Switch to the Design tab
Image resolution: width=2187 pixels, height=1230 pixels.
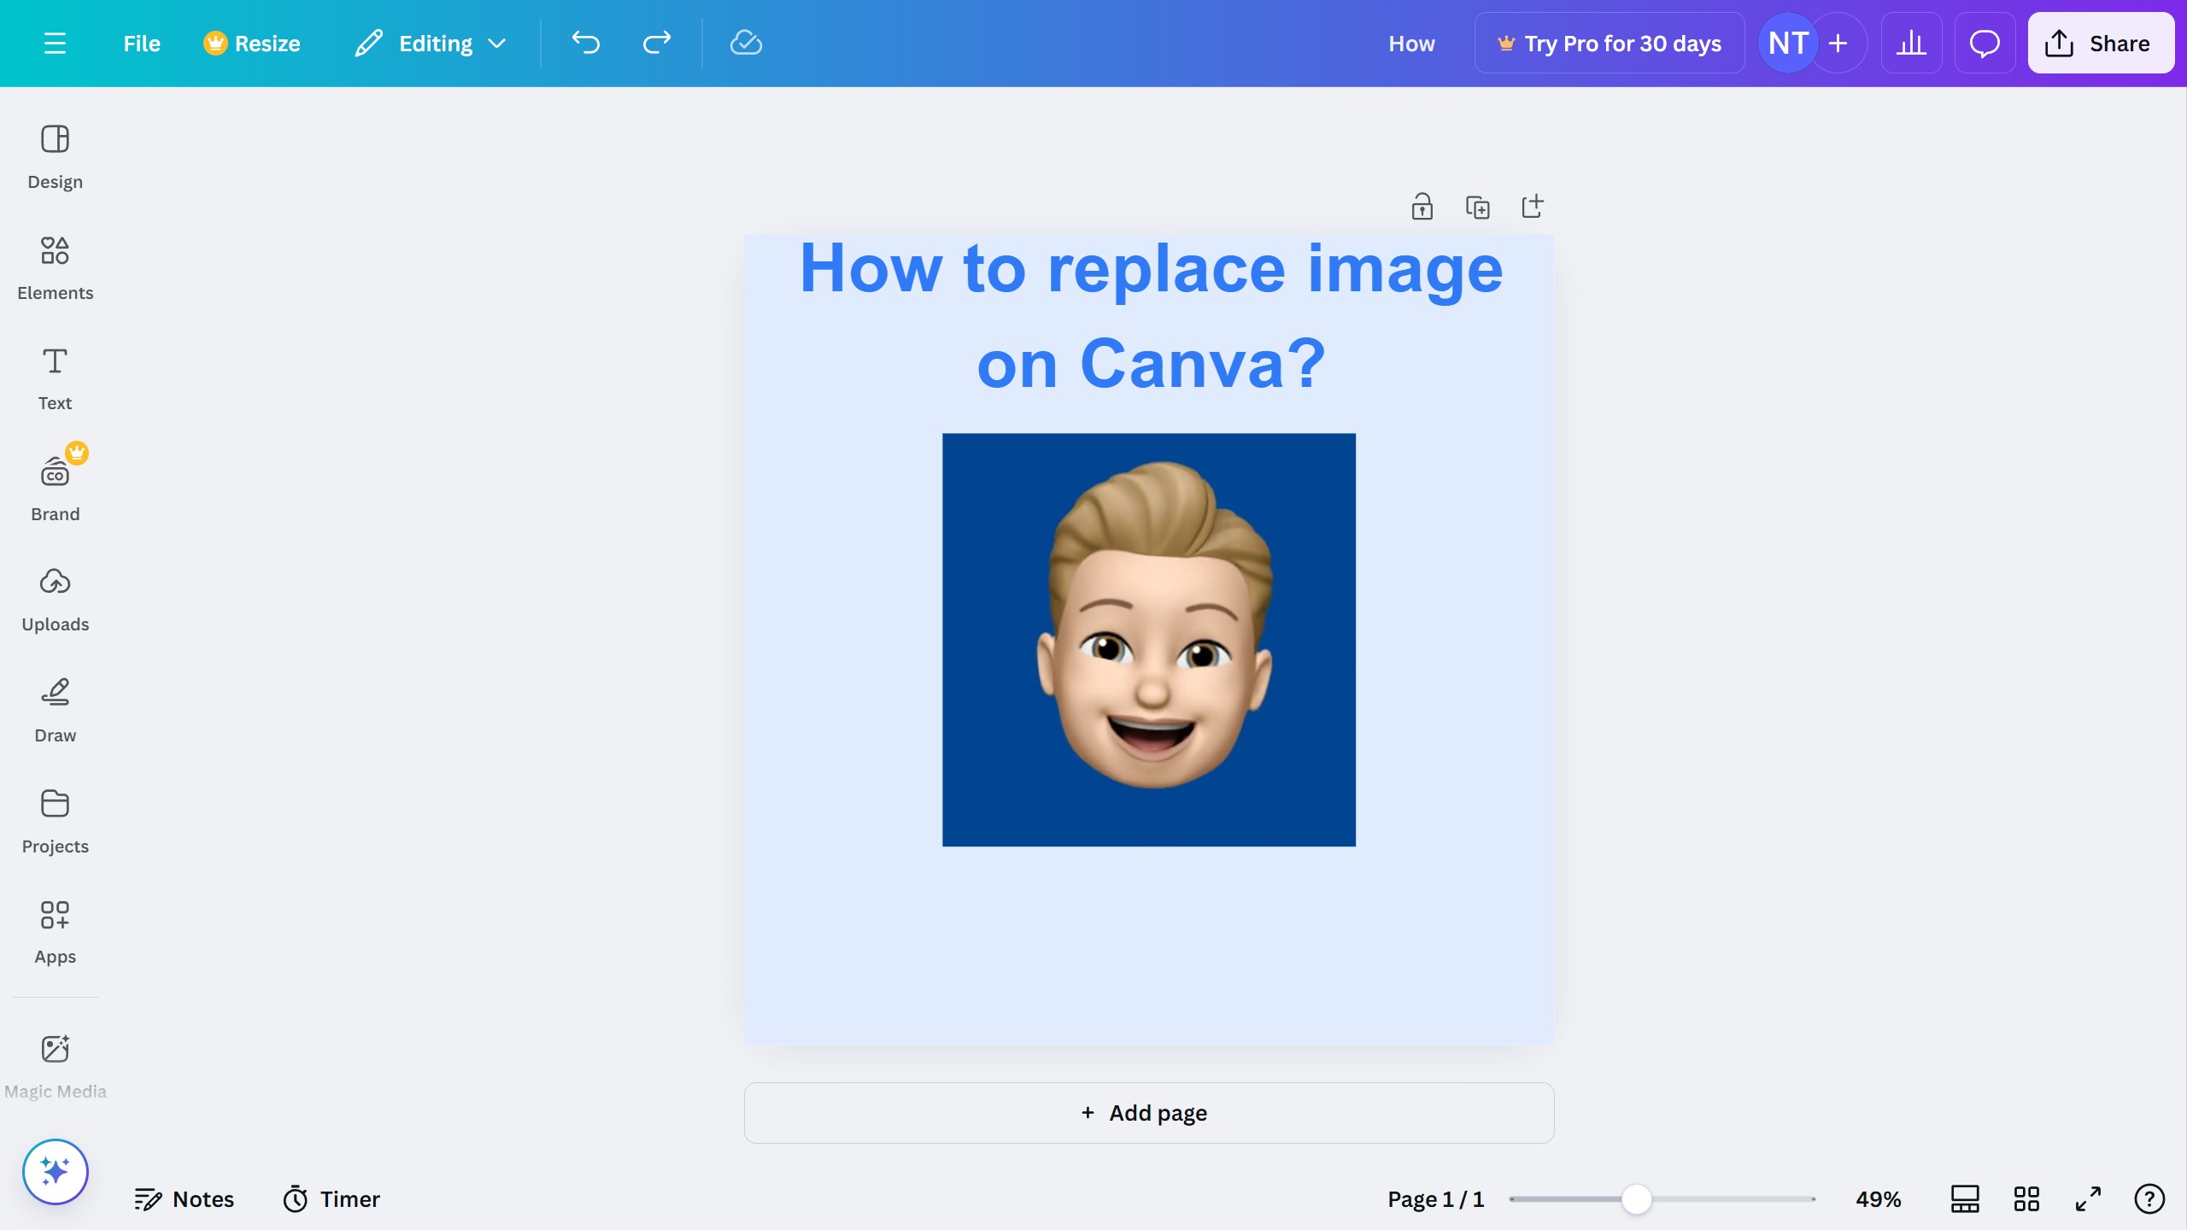click(x=55, y=156)
